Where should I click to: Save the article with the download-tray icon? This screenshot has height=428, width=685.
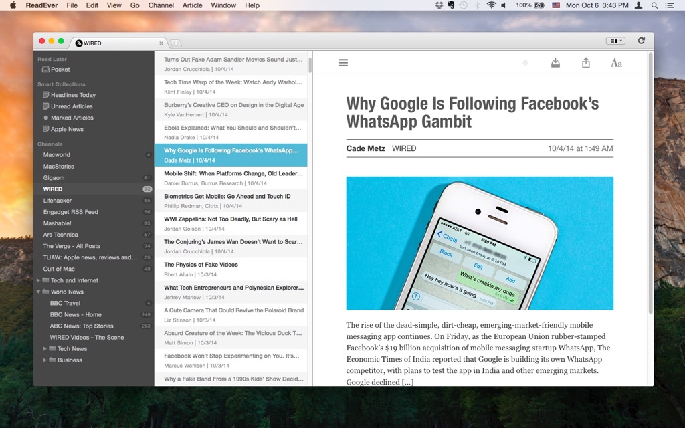pyautogui.click(x=555, y=63)
